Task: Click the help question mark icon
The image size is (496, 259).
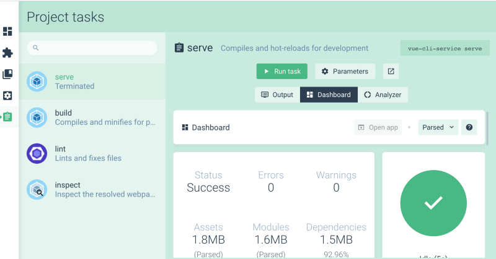Action: (469, 127)
